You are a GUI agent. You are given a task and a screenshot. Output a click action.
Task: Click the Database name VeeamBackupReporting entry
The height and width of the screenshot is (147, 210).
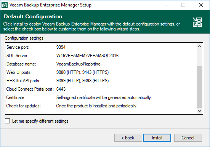click(x=78, y=64)
